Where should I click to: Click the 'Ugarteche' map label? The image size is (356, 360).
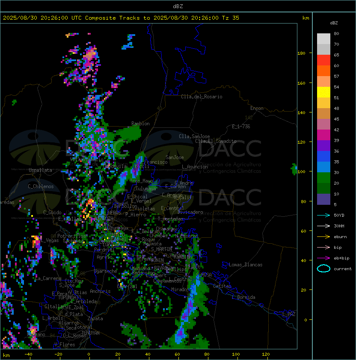[x=106, y=271]
